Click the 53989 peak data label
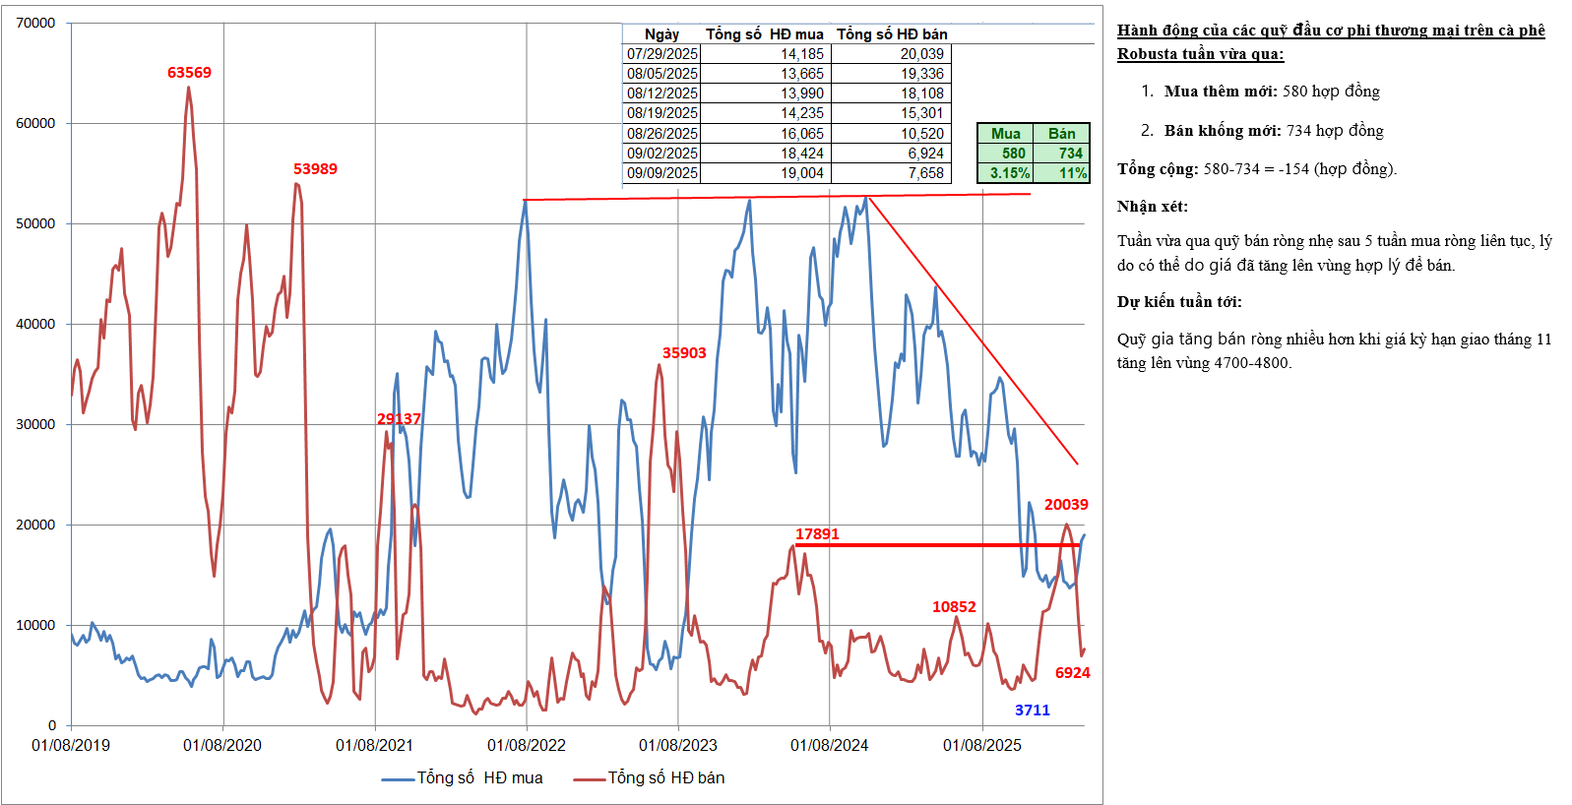Image resolution: width=1572 pixels, height=805 pixels. point(315,169)
